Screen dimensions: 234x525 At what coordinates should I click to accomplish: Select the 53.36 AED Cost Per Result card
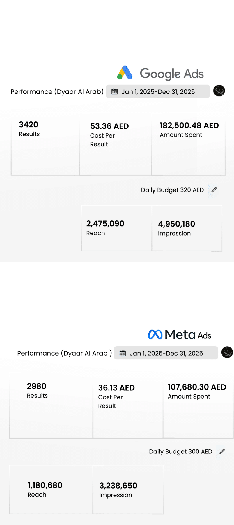pos(115,145)
